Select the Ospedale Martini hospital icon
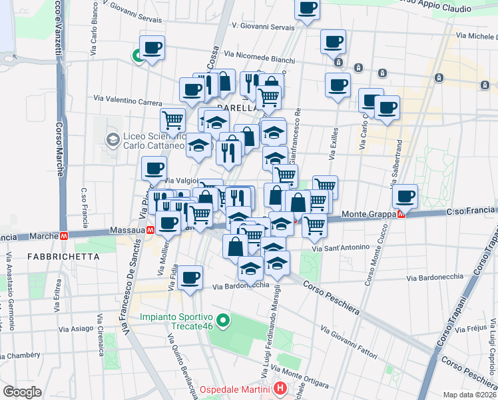Screen dimensions: 498x400 (x=280, y=388)
